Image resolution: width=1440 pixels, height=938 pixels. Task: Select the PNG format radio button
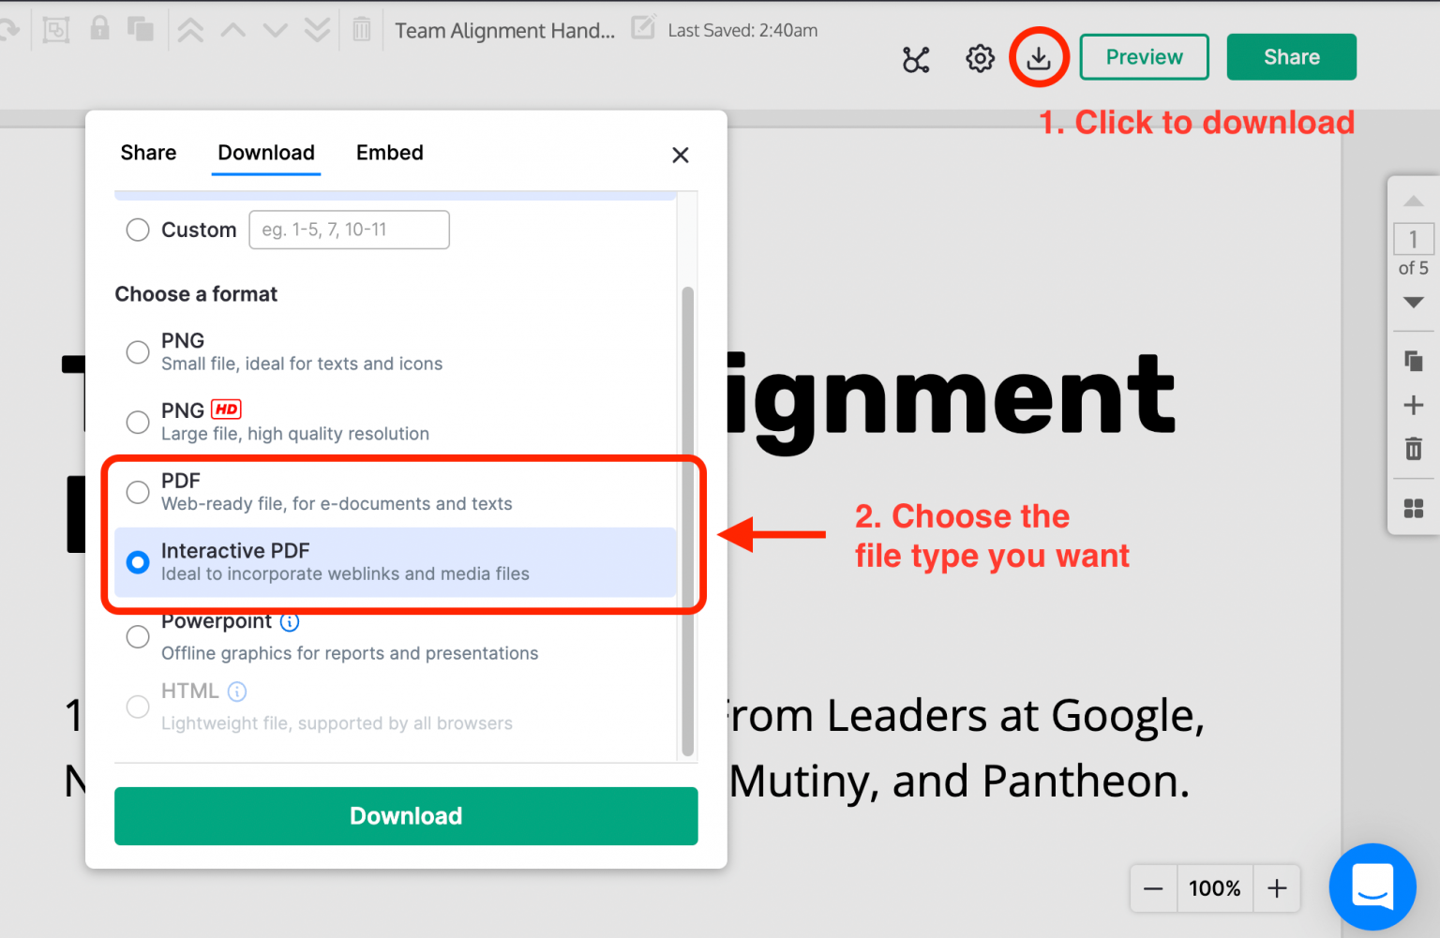(x=138, y=351)
